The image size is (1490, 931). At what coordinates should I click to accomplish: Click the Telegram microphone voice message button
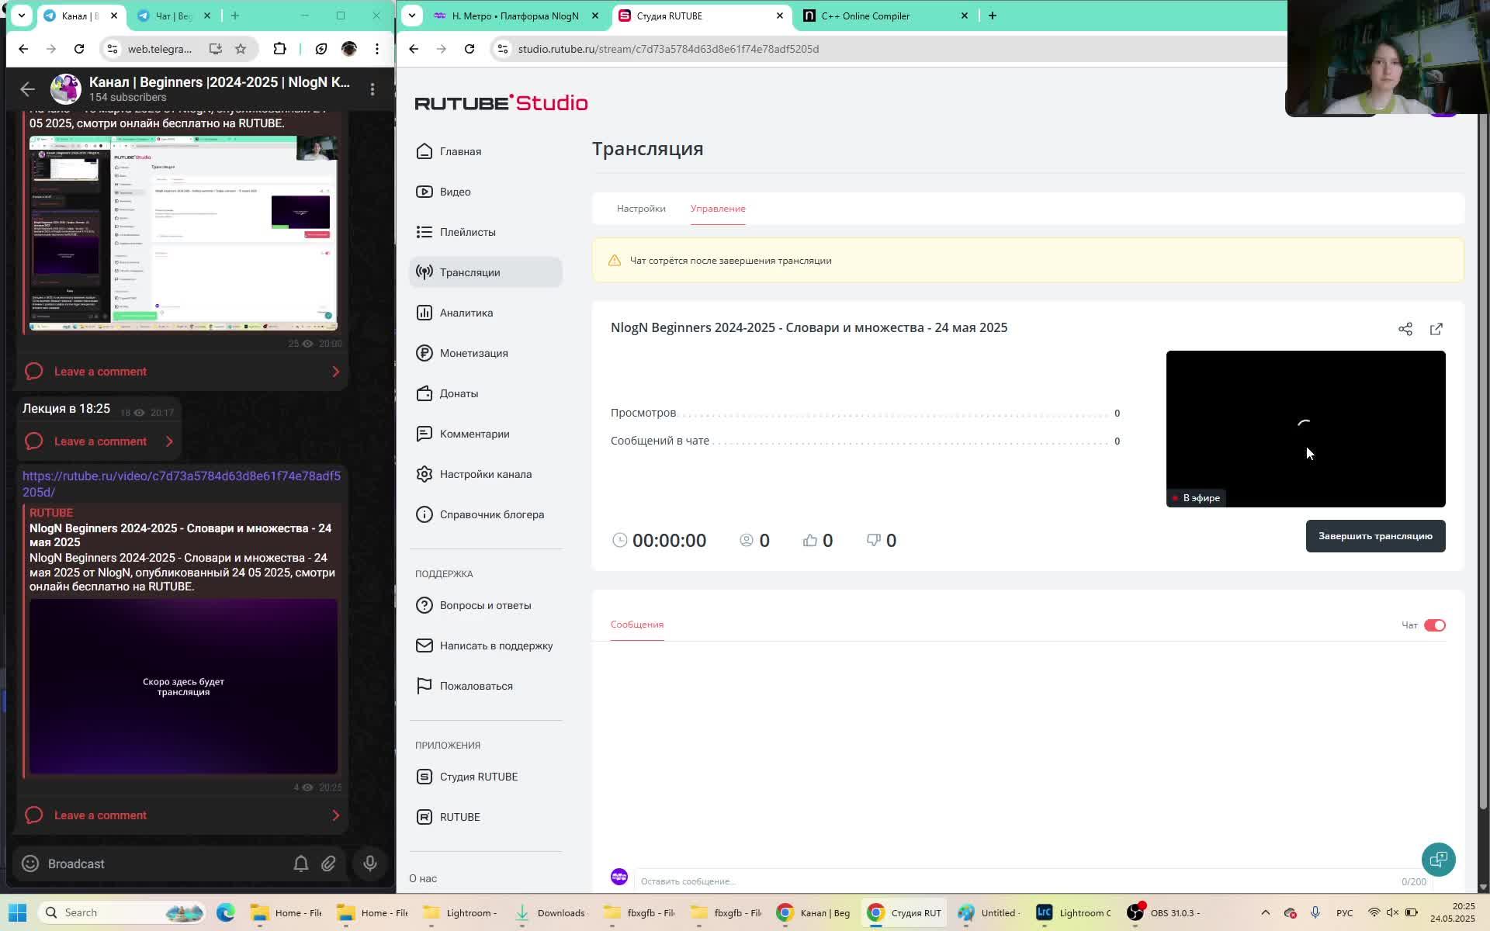pyautogui.click(x=370, y=864)
